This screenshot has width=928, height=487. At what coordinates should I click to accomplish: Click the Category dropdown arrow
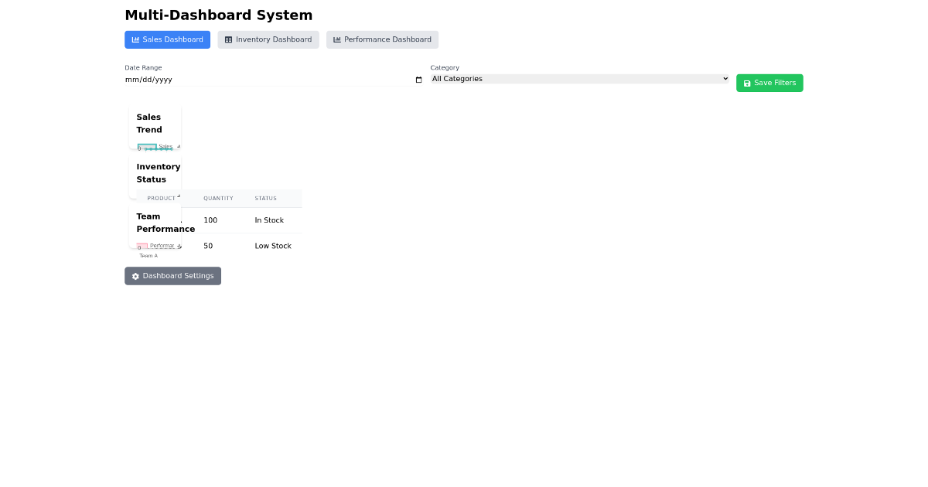[x=725, y=79]
